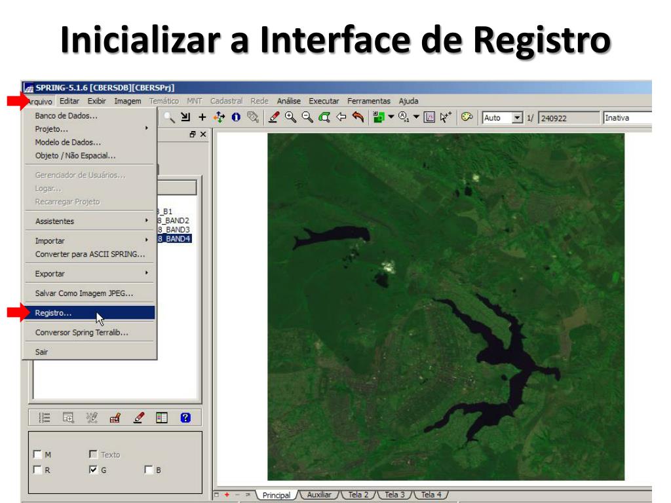Switch to the Tela 3 tab

tap(394, 495)
